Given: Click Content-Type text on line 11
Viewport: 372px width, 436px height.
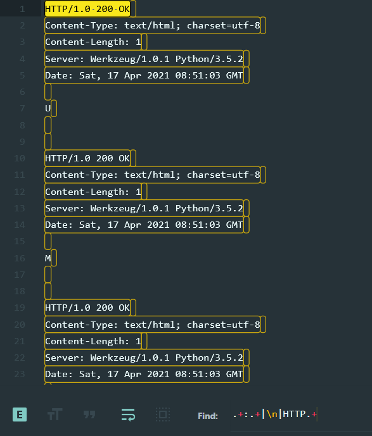Looking at the screenshot, I should [x=152, y=175].
